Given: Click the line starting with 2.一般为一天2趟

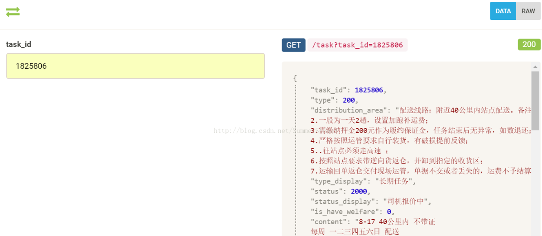Looking at the screenshot, I should pyautogui.click(x=369, y=120).
